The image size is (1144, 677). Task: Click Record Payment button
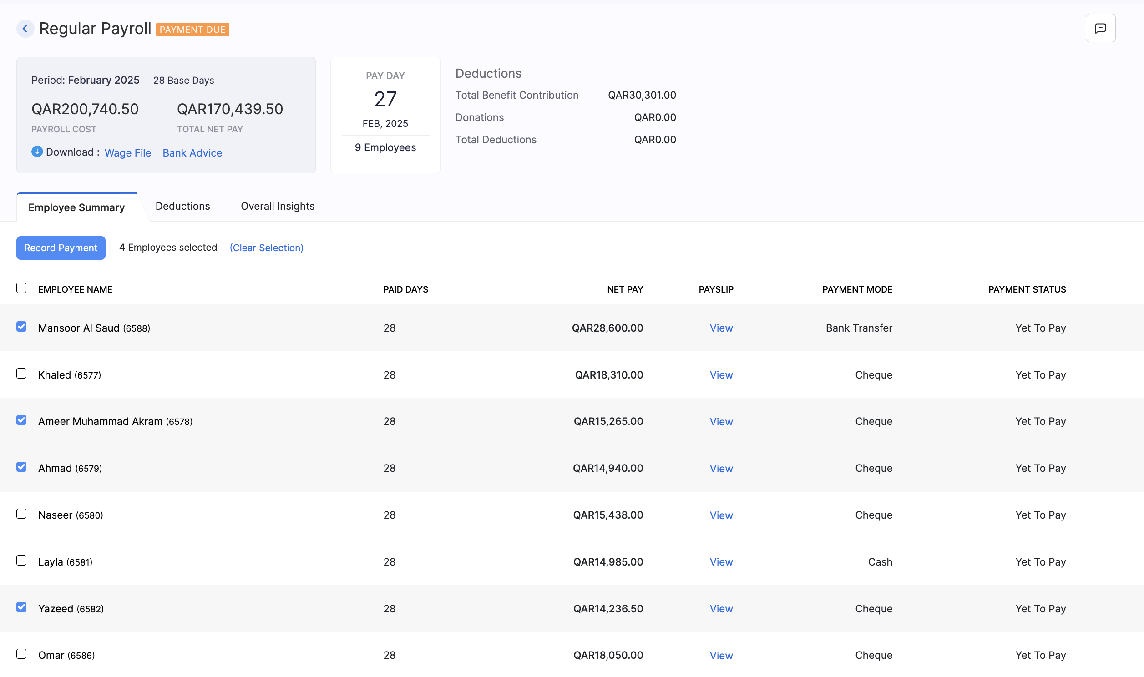coord(61,248)
